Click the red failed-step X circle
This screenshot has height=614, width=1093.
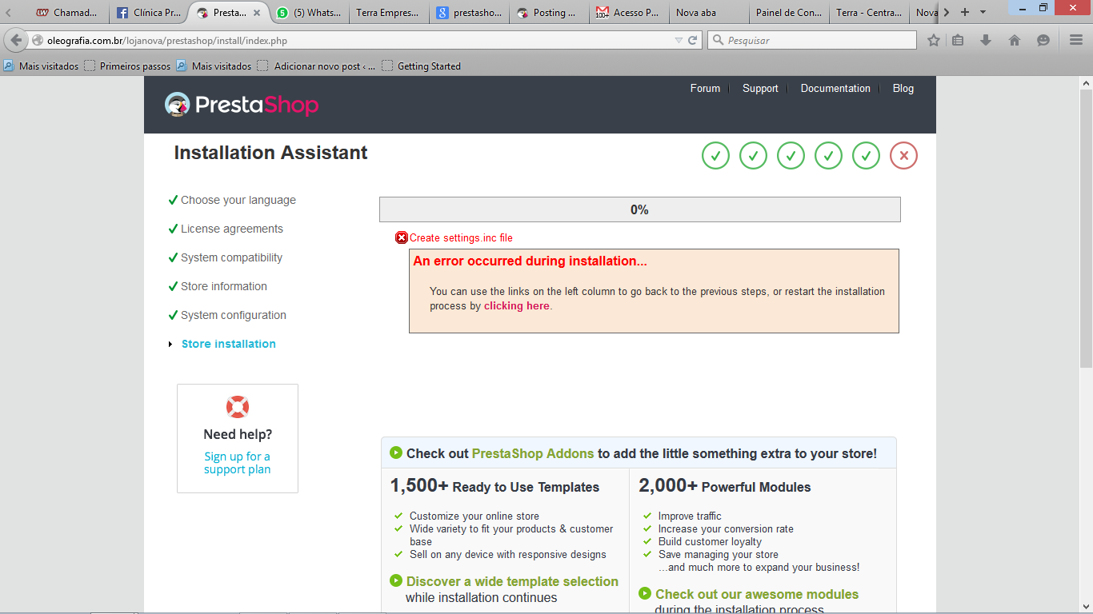click(903, 155)
